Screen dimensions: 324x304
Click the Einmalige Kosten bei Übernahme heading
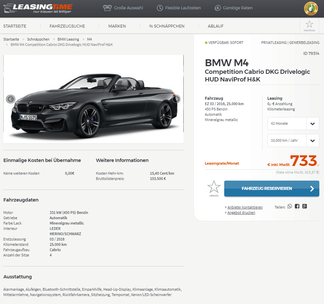(x=42, y=160)
